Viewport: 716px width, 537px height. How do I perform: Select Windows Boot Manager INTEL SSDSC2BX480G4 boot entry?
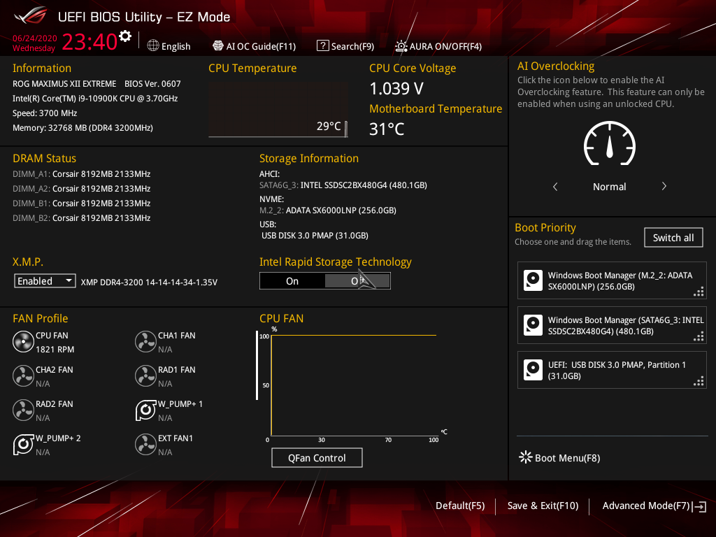pyautogui.click(x=612, y=325)
